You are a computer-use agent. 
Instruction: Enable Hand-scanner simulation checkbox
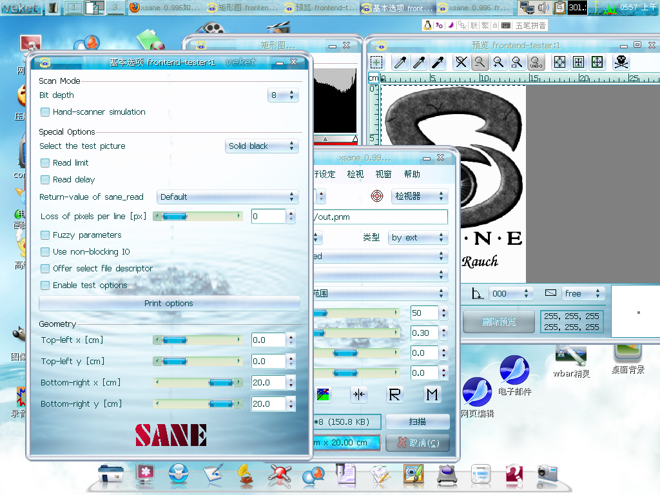(x=45, y=112)
